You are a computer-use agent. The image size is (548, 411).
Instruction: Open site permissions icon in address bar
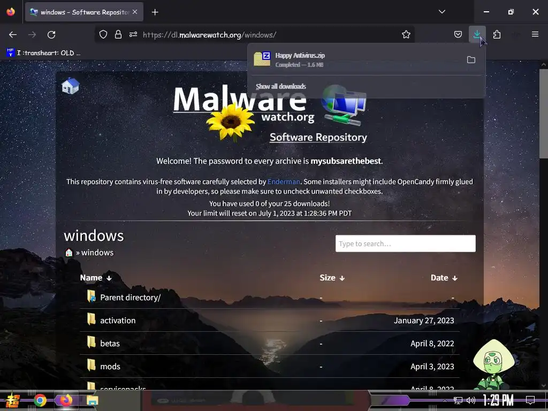point(133,34)
